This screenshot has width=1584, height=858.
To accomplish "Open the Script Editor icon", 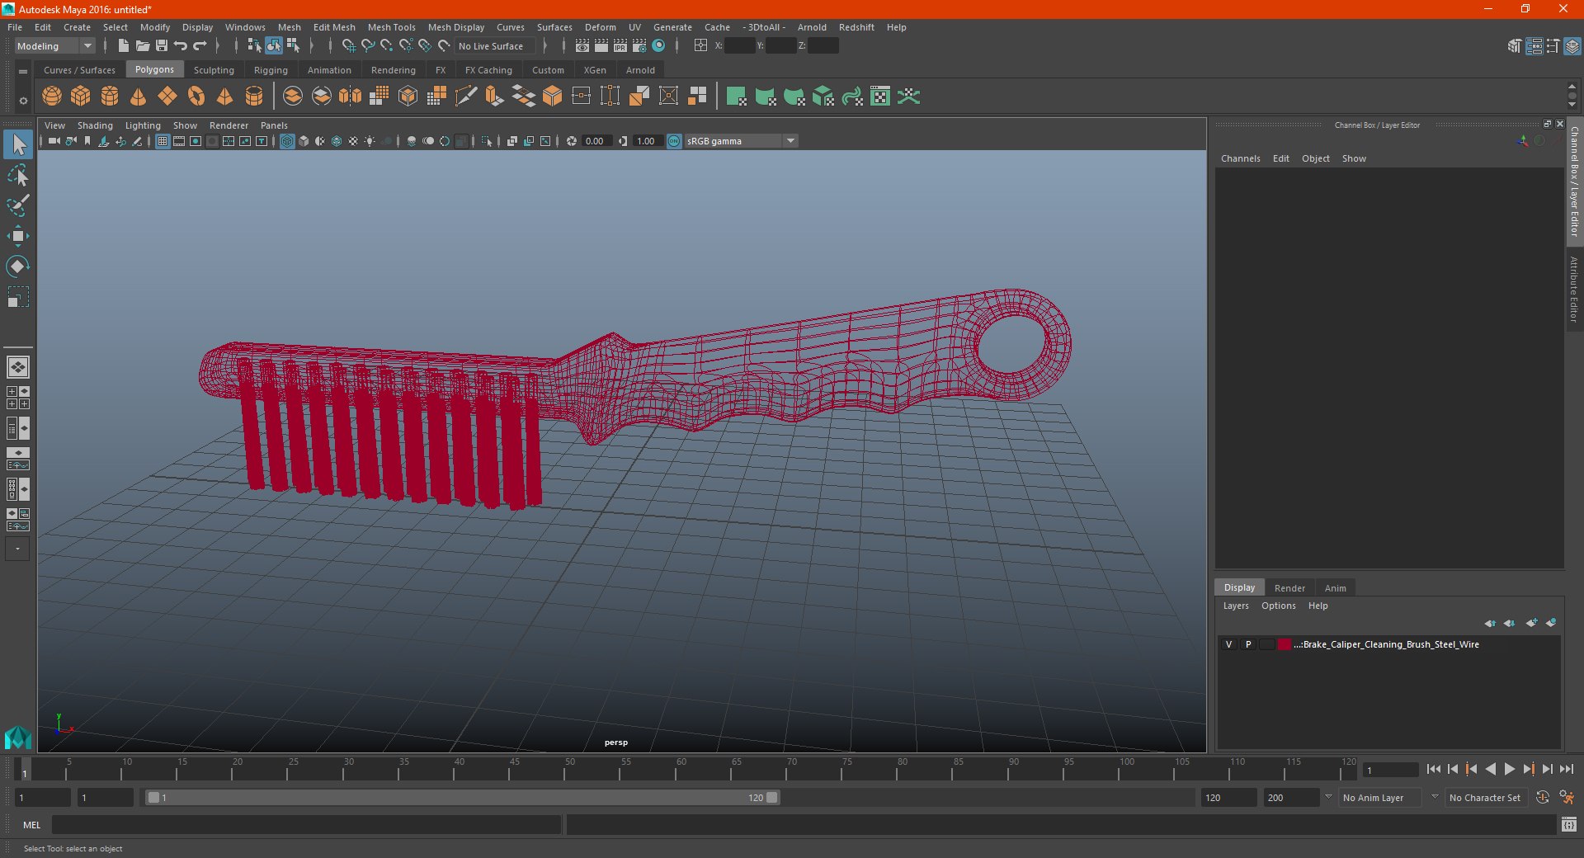I will click(1568, 824).
